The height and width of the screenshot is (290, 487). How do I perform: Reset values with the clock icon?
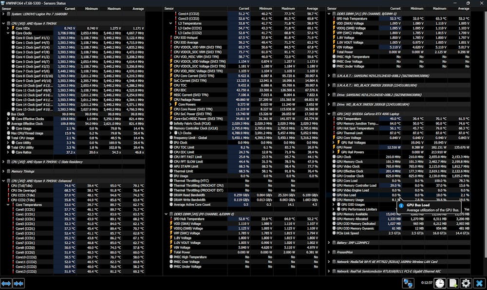[440, 283]
